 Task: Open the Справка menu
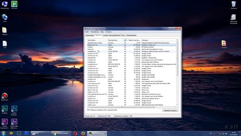coord(108,32)
